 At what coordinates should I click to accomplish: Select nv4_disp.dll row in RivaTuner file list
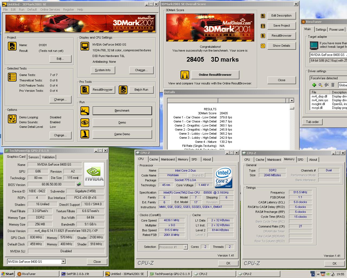point(329,96)
